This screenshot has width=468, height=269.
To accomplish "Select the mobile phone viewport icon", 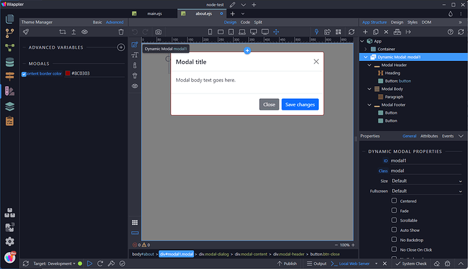I will 210,32.
